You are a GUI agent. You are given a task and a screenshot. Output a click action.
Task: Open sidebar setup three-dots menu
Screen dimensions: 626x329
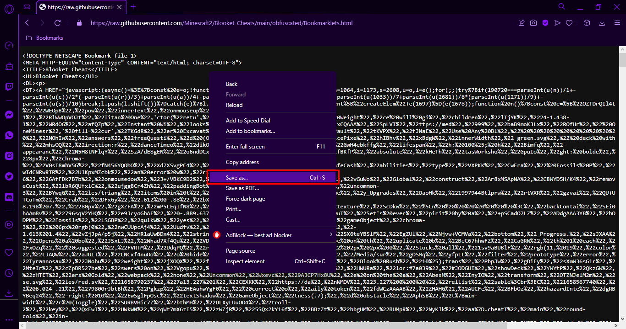[9, 319]
